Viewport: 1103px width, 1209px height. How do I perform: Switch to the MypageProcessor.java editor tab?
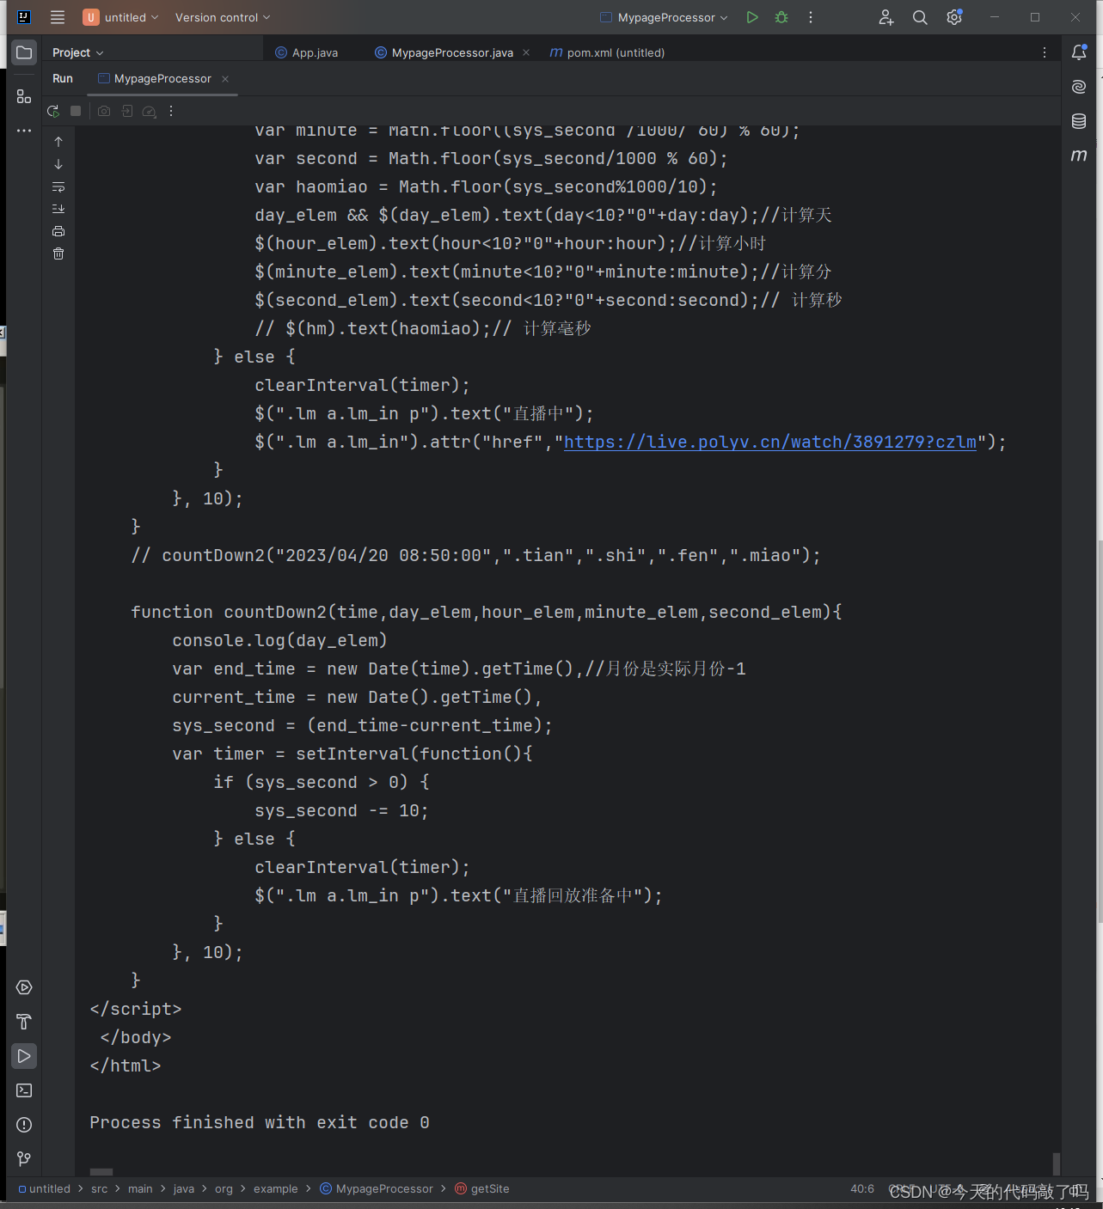444,52
